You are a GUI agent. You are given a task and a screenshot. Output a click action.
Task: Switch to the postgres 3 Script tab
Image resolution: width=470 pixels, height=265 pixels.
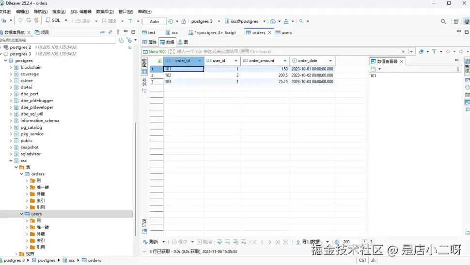point(212,32)
